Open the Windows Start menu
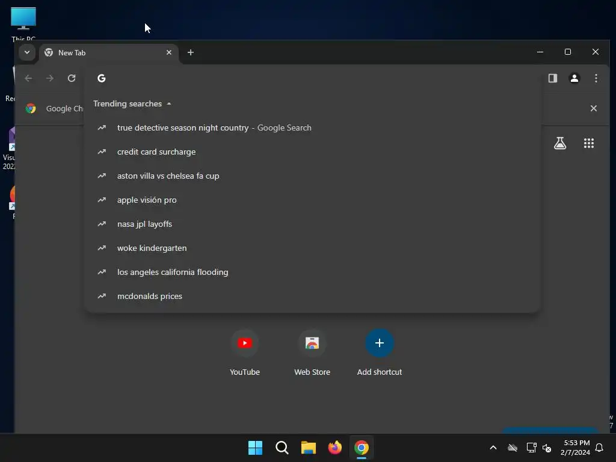 (255, 448)
